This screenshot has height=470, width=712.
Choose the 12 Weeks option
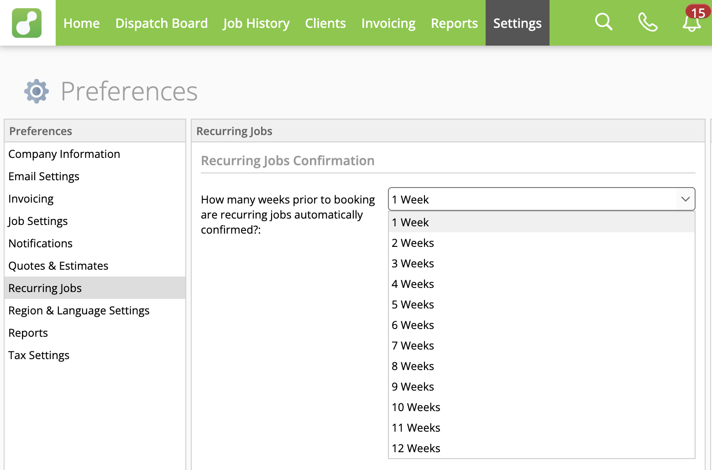pos(416,448)
